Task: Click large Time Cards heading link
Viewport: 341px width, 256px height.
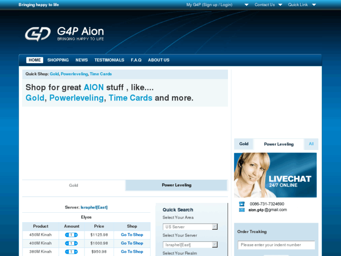Action: coord(130,98)
